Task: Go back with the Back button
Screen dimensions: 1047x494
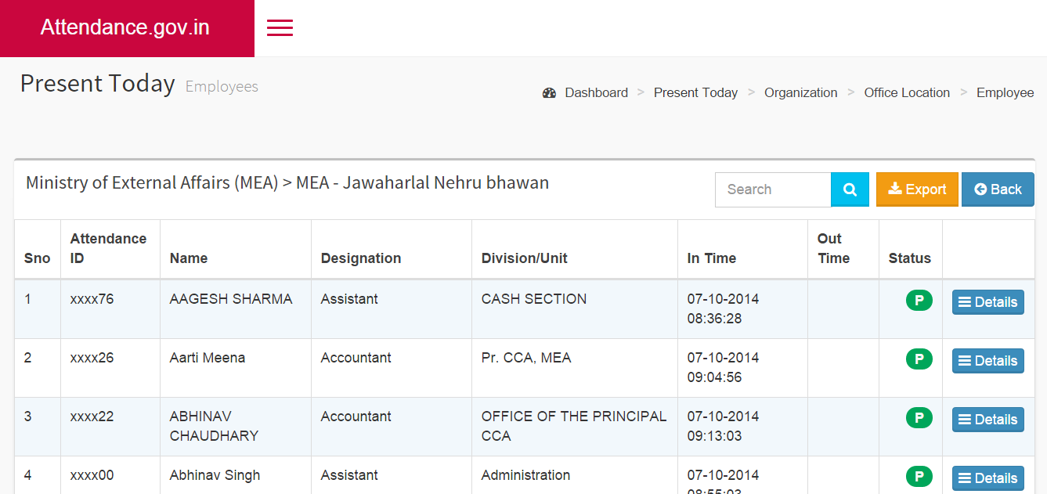Action: (x=998, y=189)
